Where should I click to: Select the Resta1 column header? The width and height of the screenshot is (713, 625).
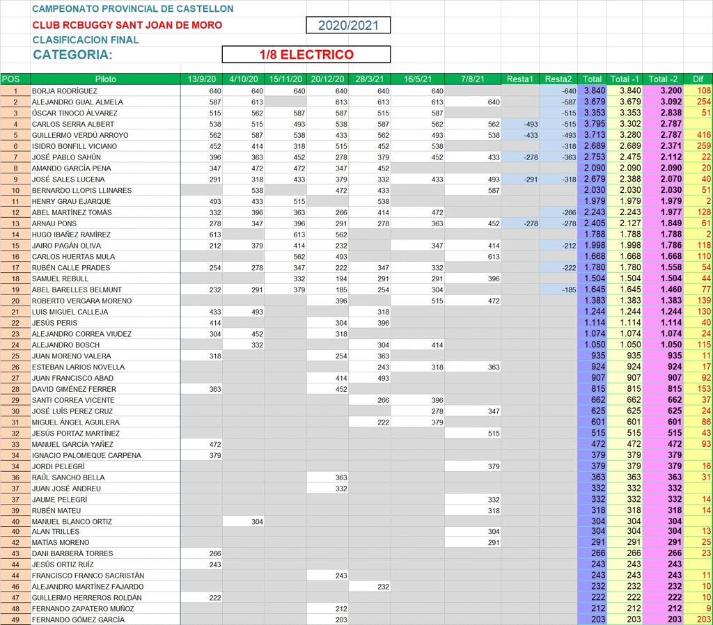click(520, 79)
